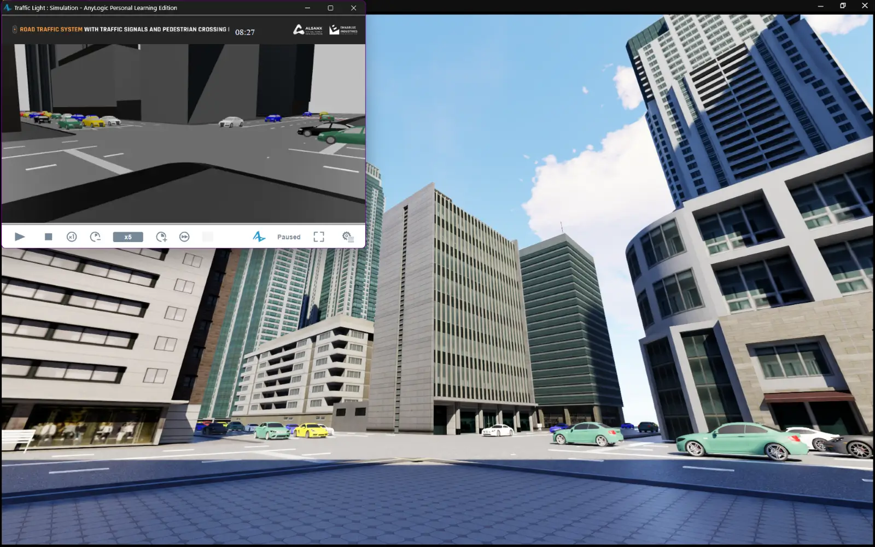The width and height of the screenshot is (875, 547).
Task: Slow down the simulation speed
Action: click(x=95, y=237)
